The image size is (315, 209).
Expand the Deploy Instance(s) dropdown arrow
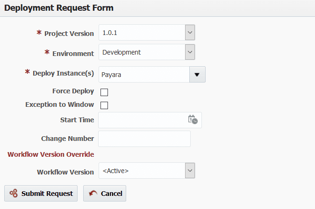(x=197, y=75)
